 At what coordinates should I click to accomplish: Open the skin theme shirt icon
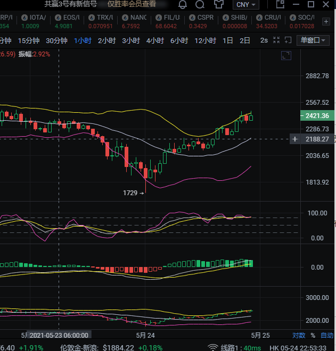pyautogui.click(x=218, y=5)
